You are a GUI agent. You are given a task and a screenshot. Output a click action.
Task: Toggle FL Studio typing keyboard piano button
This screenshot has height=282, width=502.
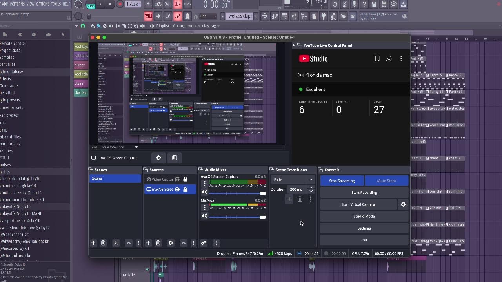[148, 16]
